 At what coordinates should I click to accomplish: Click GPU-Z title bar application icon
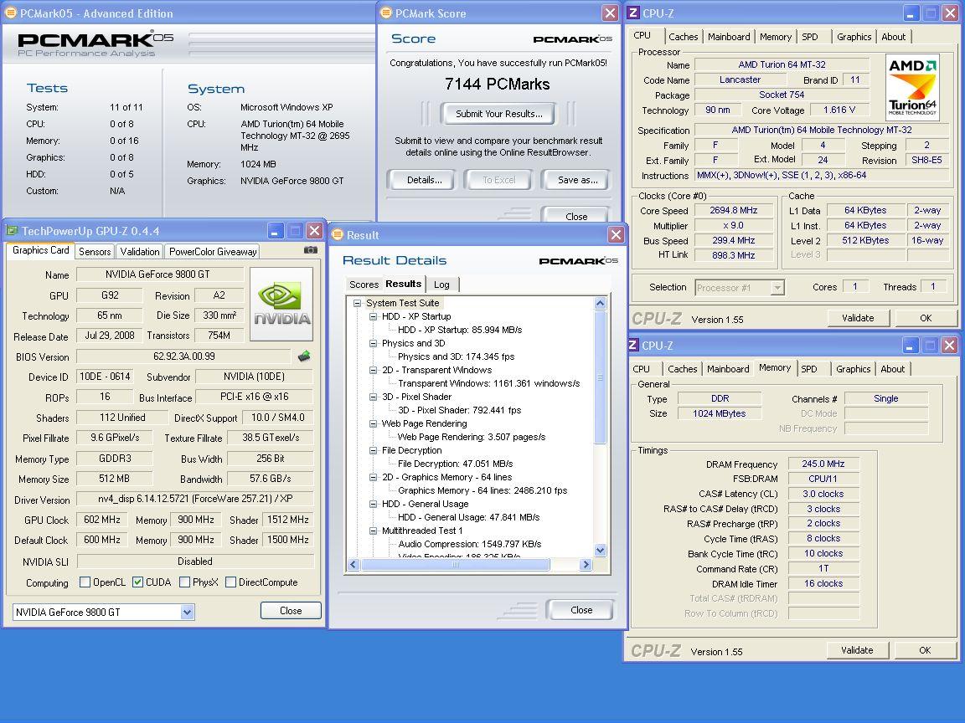pyautogui.click(x=12, y=231)
